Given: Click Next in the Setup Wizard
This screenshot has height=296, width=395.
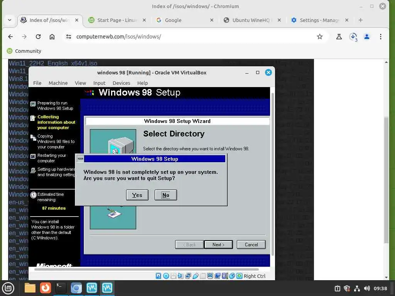Looking at the screenshot, I should coord(218,245).
